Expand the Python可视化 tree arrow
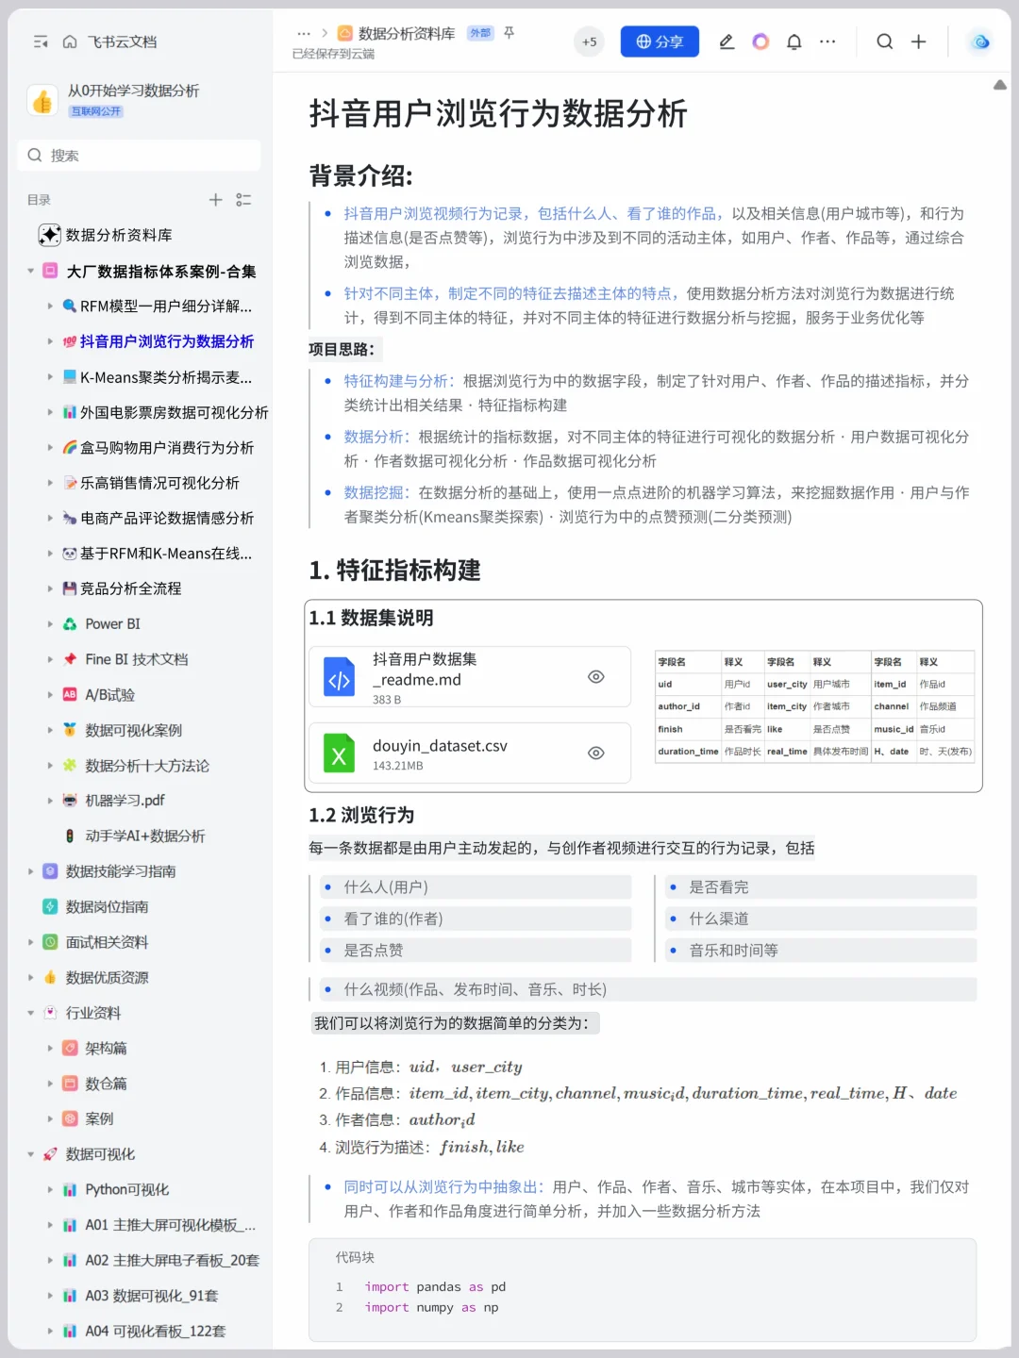The image size is (1019, 1358). coord(50,1190)
